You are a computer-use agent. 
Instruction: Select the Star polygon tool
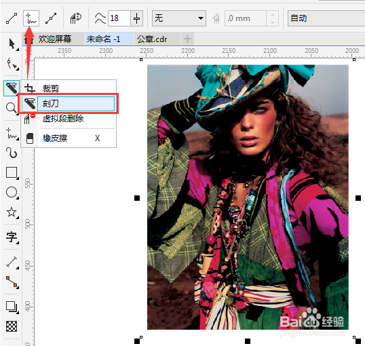12,212
